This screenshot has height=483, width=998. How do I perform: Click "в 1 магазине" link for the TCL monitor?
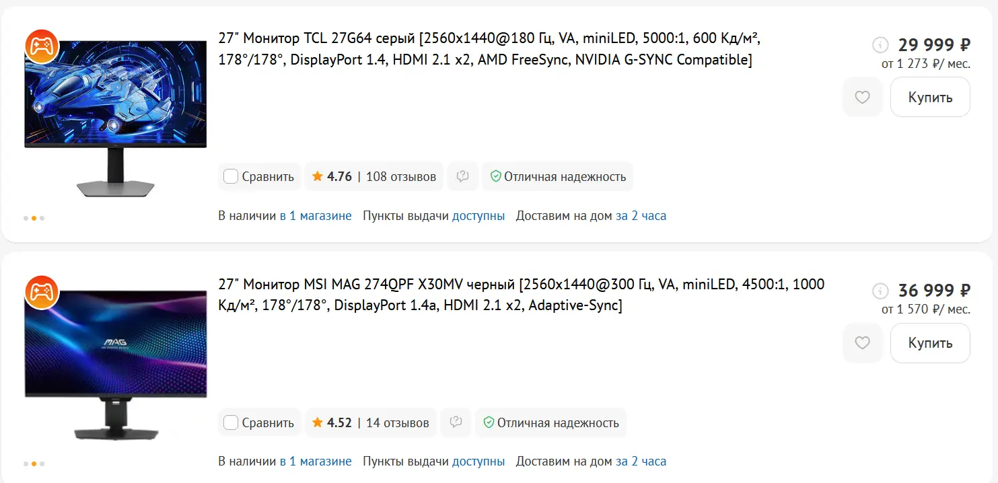(316, 216)
